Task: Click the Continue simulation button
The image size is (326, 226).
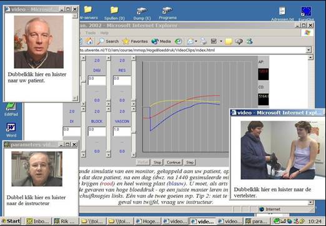Action: [x=174, y=162]
